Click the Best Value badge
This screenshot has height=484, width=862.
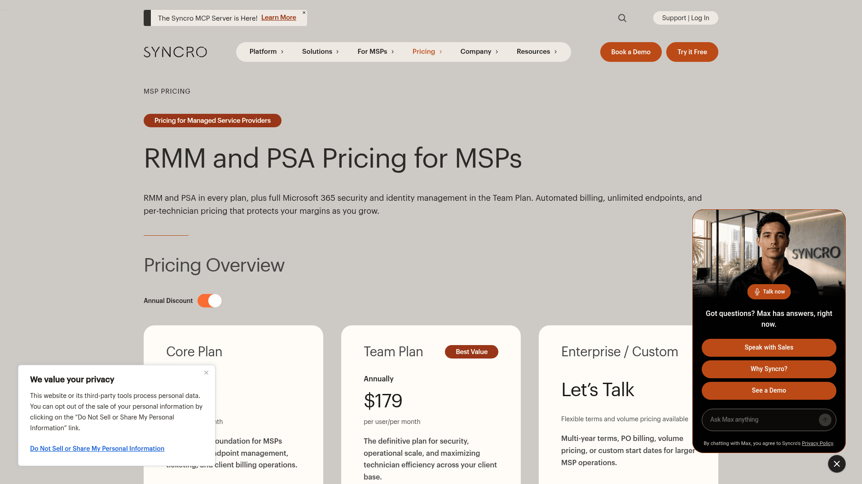pyautogui.click(x=471, y=352)
